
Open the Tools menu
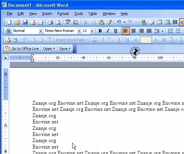tap(79, 14)
